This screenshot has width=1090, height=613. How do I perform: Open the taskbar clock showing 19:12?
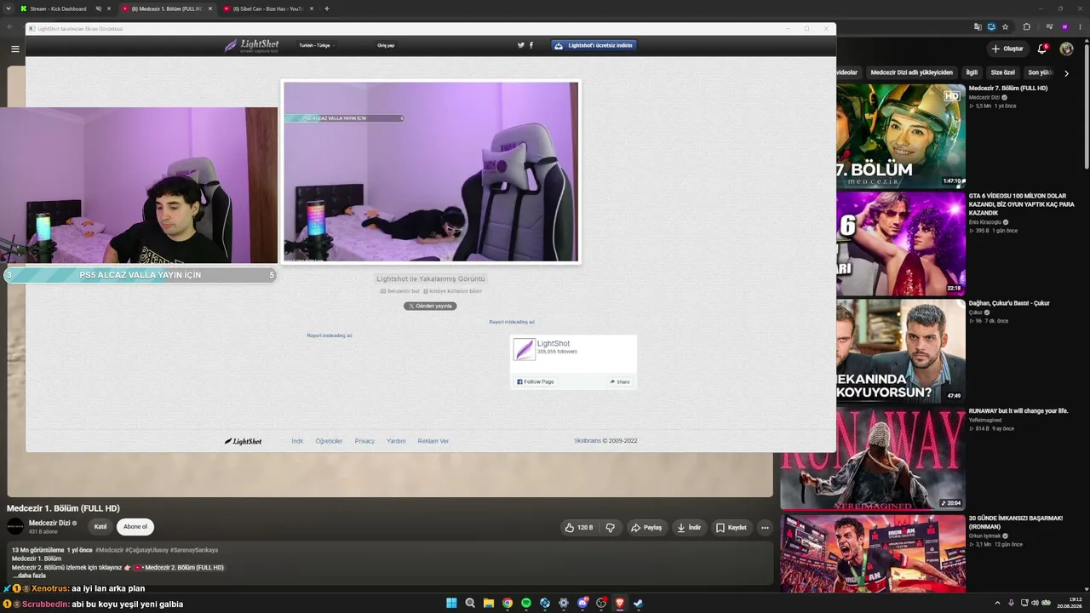click(1070, 603)
